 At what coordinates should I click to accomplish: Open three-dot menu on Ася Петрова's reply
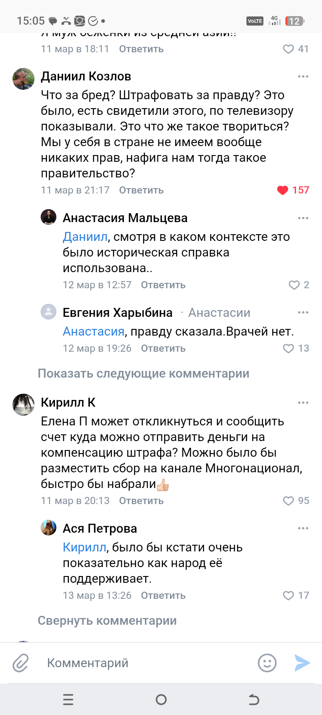click(303, 528)
